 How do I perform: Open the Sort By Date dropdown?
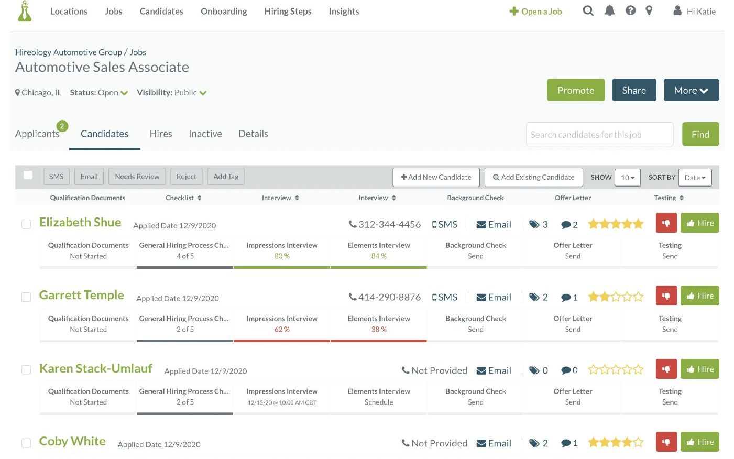click(694, 178)
